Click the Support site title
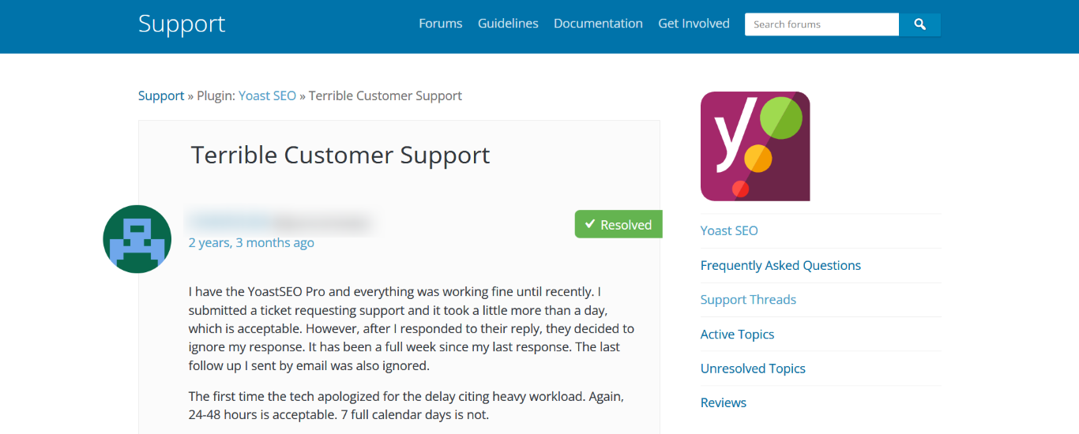 (x=182, y=24)
